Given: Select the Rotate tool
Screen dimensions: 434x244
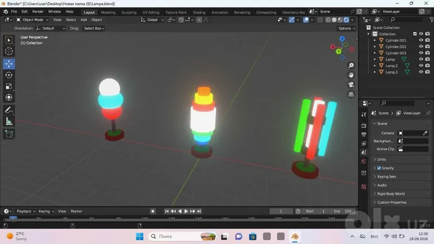Looking at the screenshot, I should pos(9,75).
